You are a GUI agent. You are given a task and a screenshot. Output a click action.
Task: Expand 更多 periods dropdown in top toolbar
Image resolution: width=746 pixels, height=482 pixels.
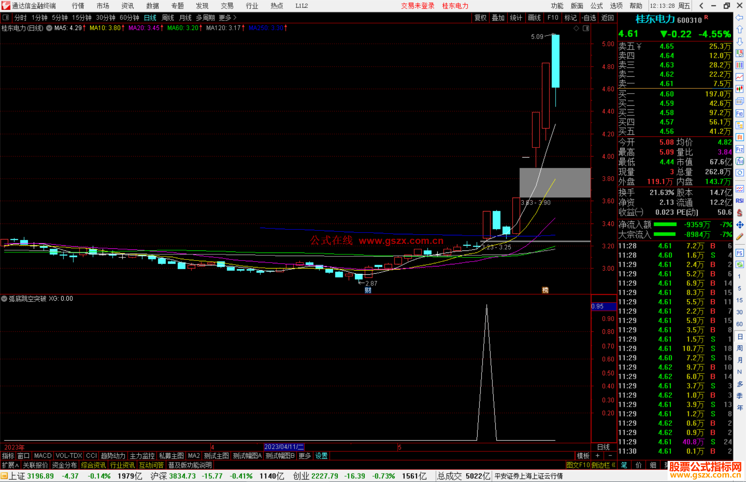228,18
